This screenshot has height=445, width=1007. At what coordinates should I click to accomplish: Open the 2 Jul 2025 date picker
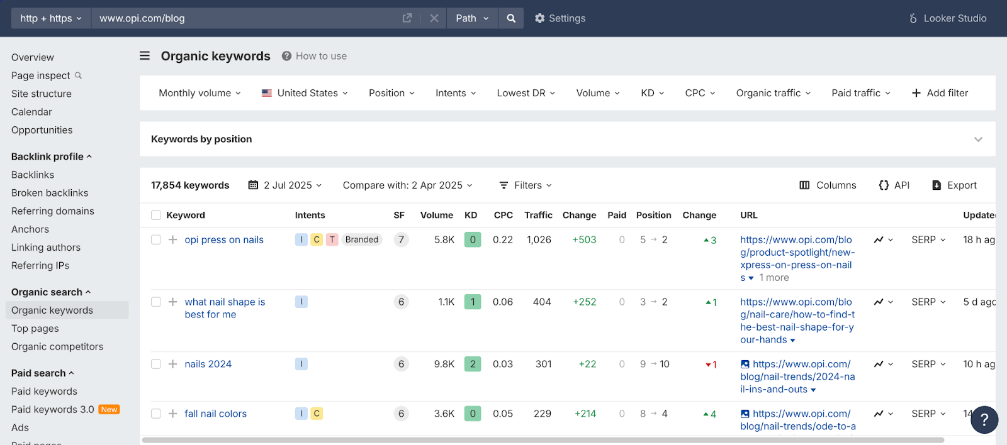[x=285, y=185]
